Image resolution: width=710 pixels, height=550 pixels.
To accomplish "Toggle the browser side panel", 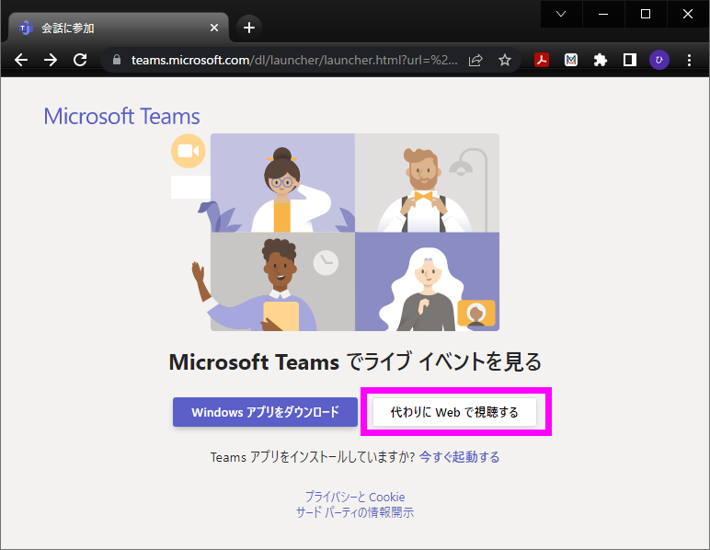I will tap(630, 60).
